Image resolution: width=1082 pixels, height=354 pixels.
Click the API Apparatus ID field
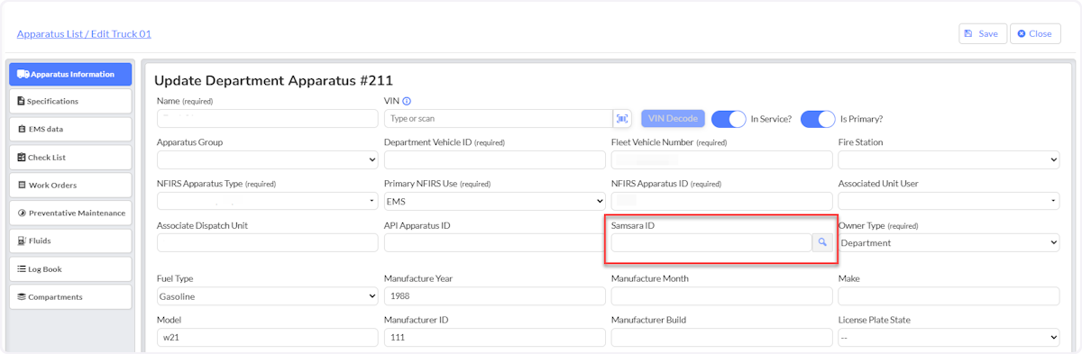[x=494, y=242]
